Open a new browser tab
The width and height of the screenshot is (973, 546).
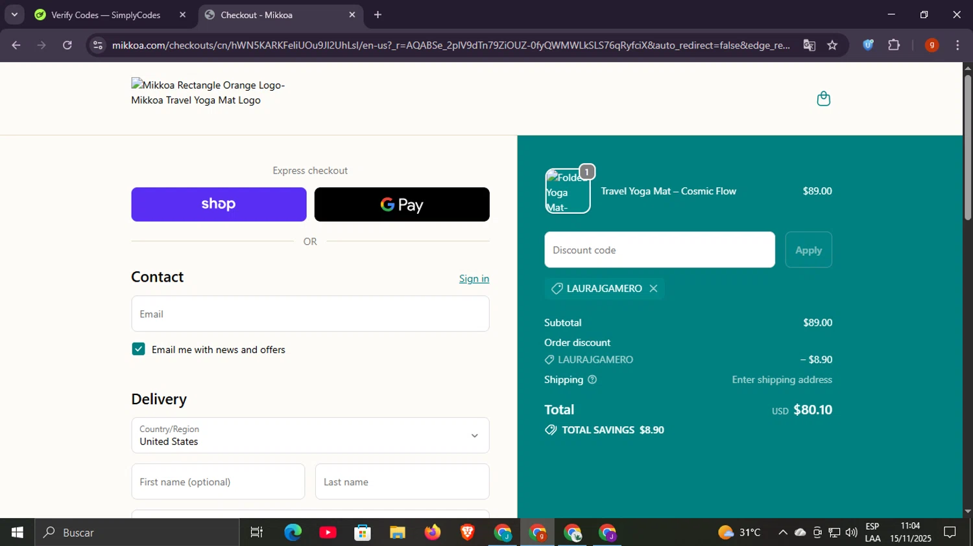(378, 15)
